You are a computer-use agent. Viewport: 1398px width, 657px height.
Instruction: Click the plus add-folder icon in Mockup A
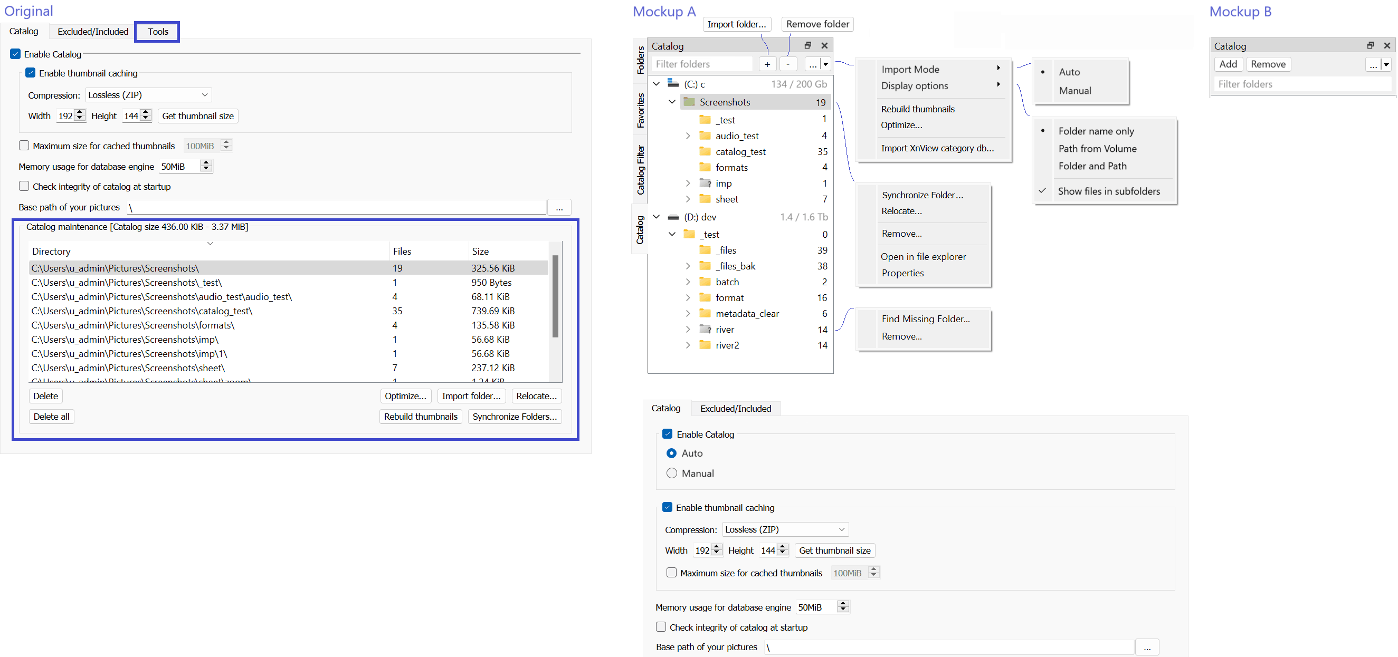[767, 64]
